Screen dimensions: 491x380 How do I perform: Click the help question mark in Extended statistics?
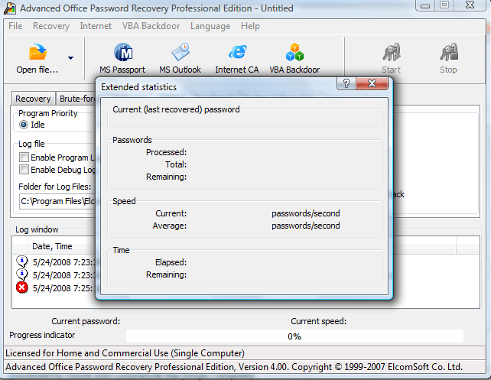point(346,83)
